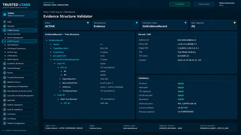Select the DigestAlgorithm row under ATS #1
Viewport: 241px width, 135px height.
(89, 79)
